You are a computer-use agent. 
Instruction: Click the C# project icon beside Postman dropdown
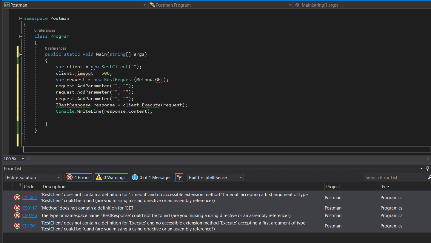coord(7,5)
